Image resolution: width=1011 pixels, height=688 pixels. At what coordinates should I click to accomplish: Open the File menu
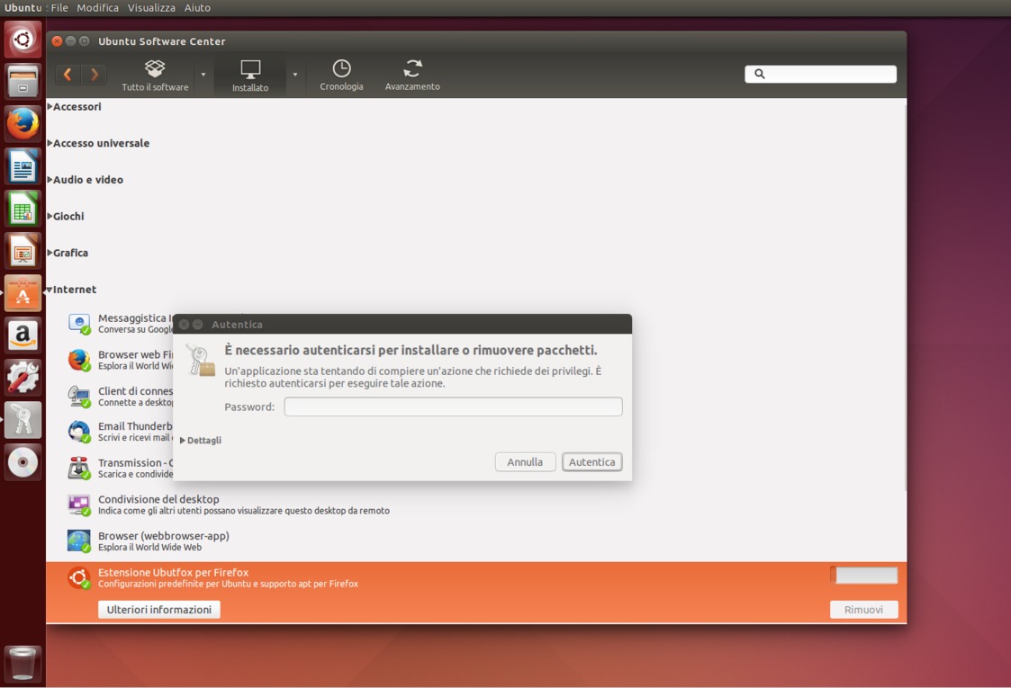coord(59,8)
